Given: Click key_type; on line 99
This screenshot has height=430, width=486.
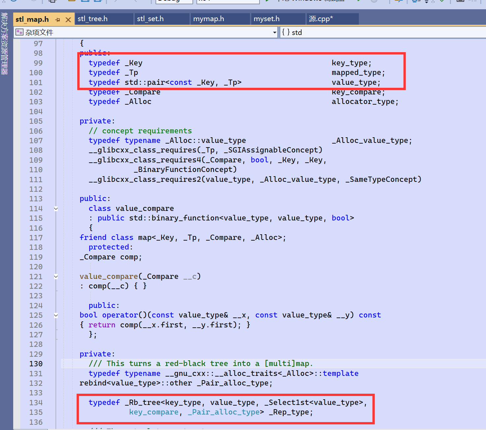Looking at the screenshot, I should coord(352,63).
